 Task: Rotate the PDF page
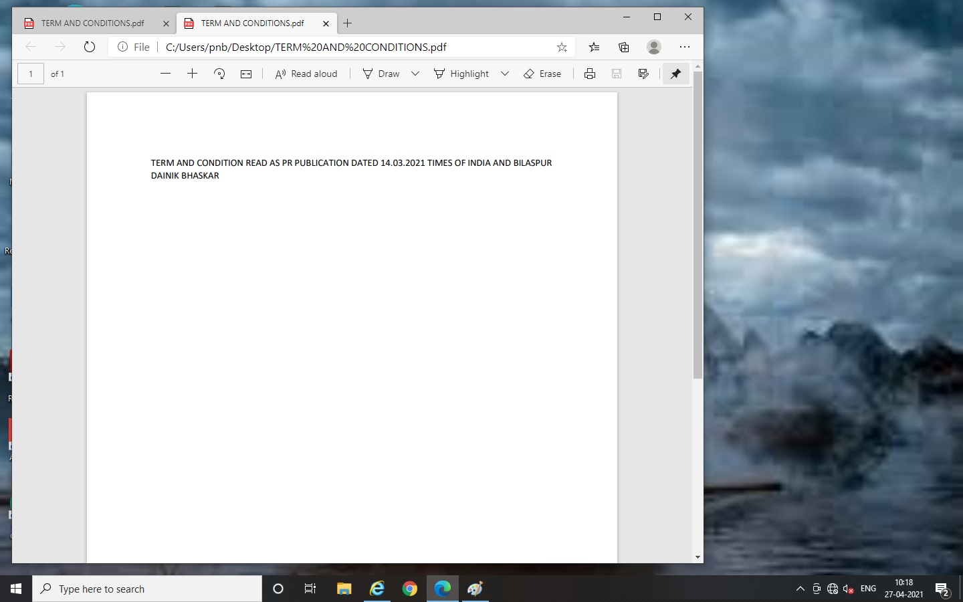click(219, 74)
